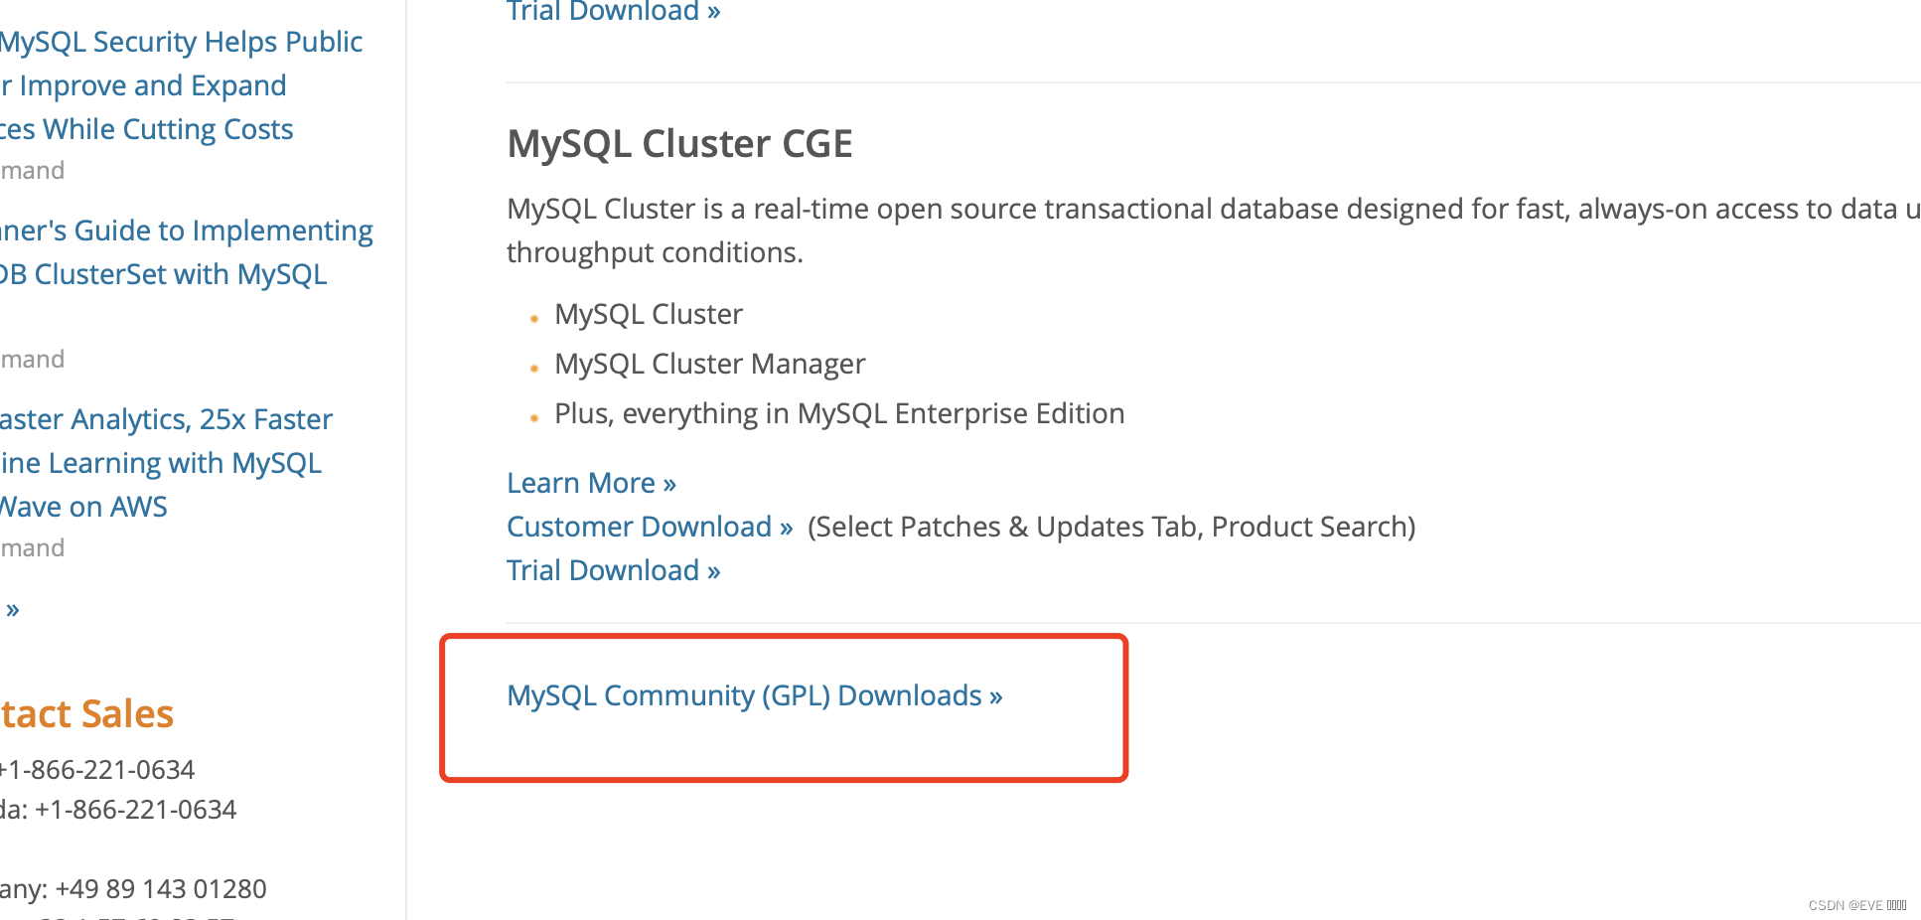Click the Contact Sales heading
The height and width of the screenshot is (920, 1921).
coord(85,713)
